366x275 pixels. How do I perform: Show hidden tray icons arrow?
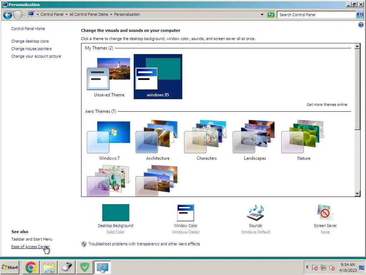307,267
